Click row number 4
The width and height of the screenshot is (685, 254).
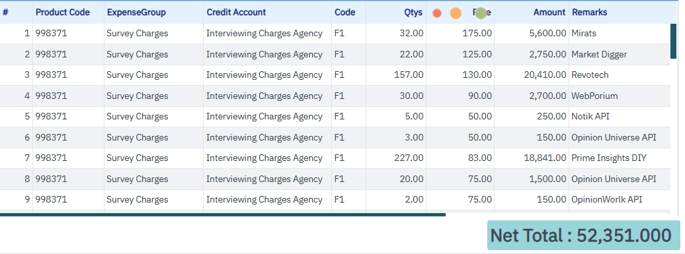coord(27,96)
